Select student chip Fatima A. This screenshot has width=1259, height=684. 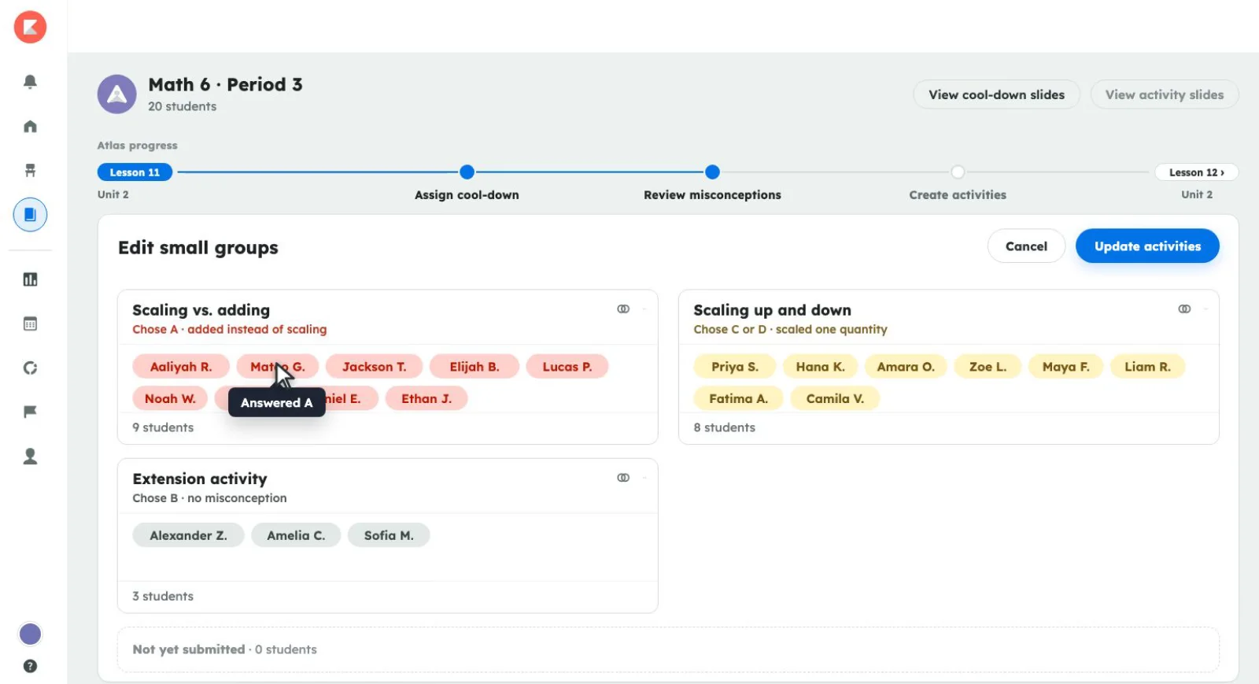tap(739, 398)
